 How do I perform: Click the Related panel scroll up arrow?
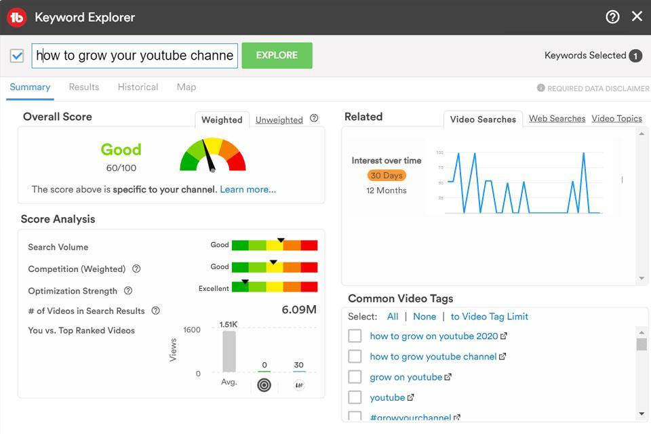click(x=642, y=134)
